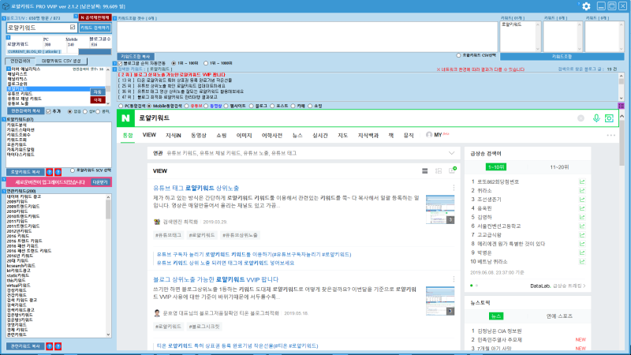
Task: Open the 동영상 Naver tab
Action: coord(199,136)
